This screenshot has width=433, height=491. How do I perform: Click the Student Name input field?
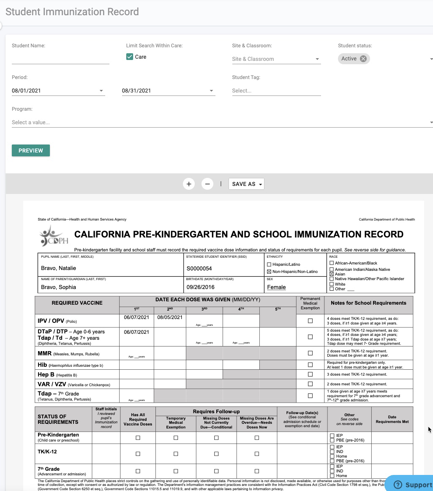point(60,59)
